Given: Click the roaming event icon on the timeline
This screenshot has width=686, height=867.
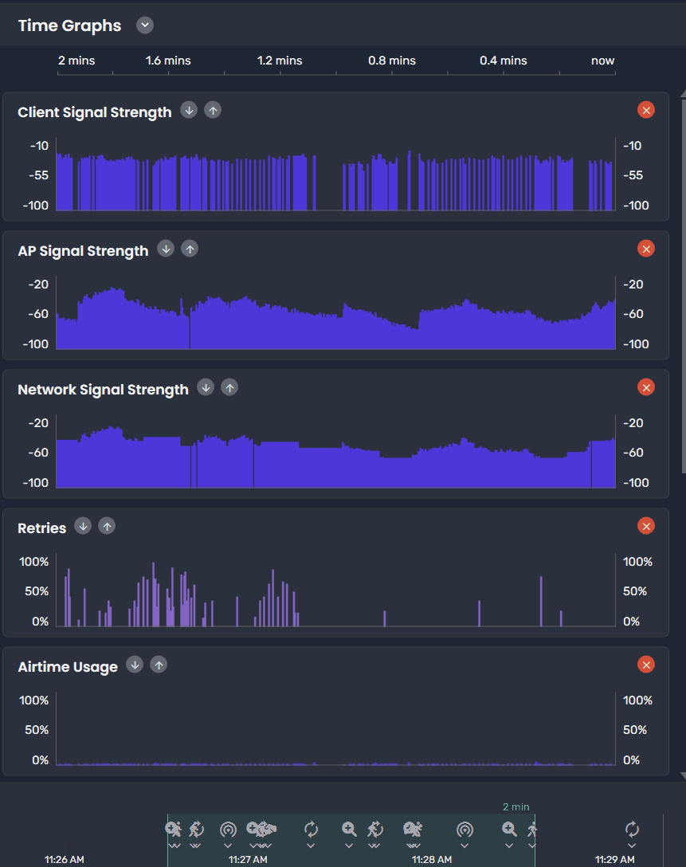Looking at the screenshot, I should (x=194, y=829).
